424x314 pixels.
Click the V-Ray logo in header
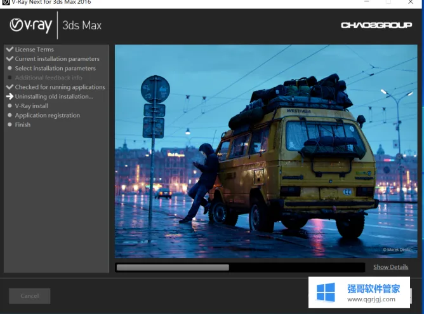[31, 25]
